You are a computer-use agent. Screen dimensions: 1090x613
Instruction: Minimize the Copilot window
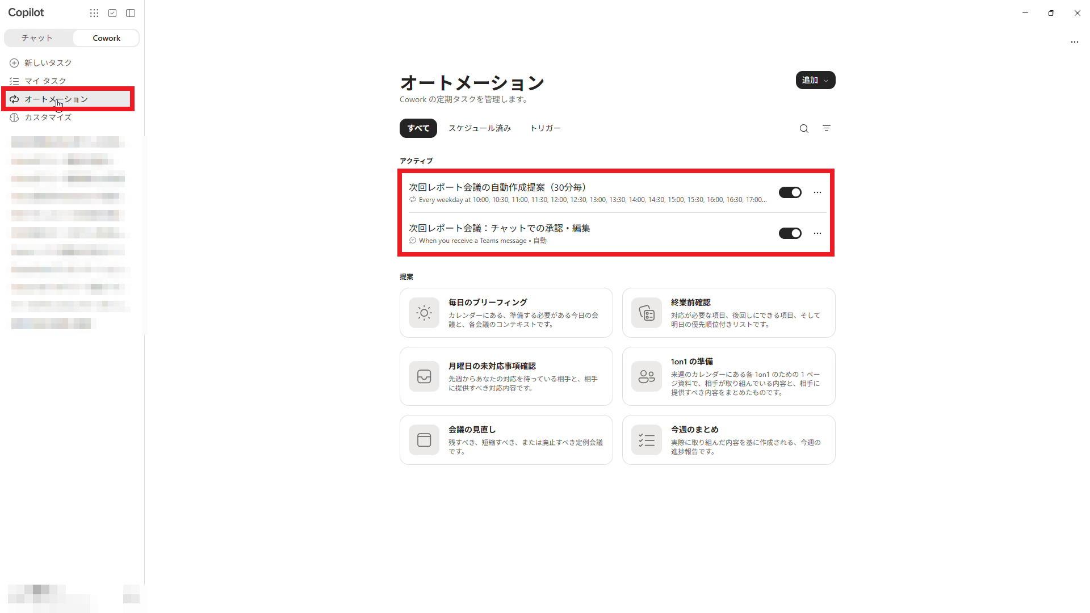click(1025, 13)
